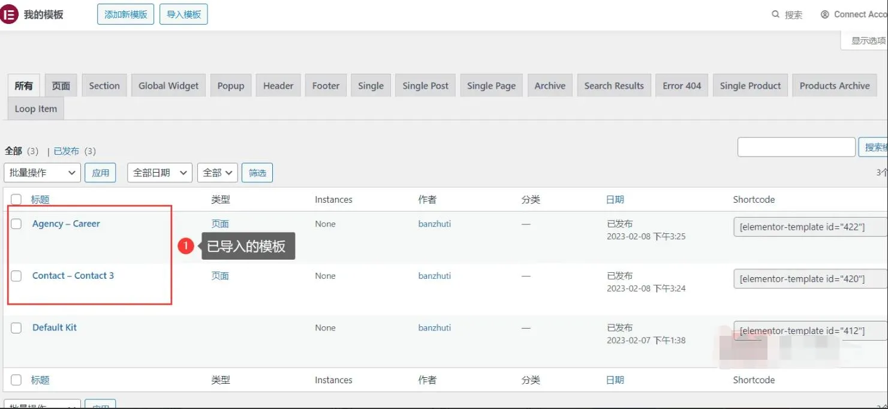The width and height of the screenshot is (888, 409).
Task: Click the 添加新模版 button
Action: 125,14
